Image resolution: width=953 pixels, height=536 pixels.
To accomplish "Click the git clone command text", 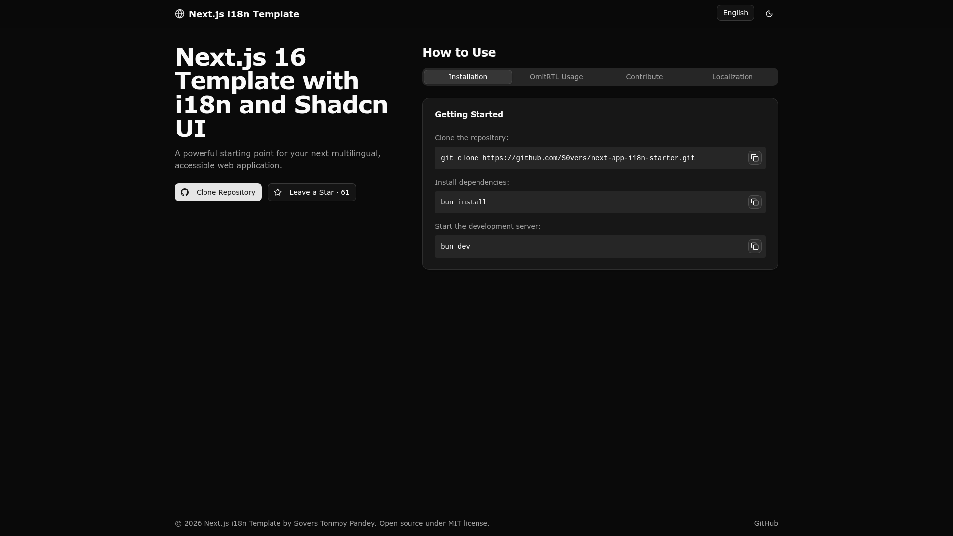I will pyautogui.click(x=568, y=158).
